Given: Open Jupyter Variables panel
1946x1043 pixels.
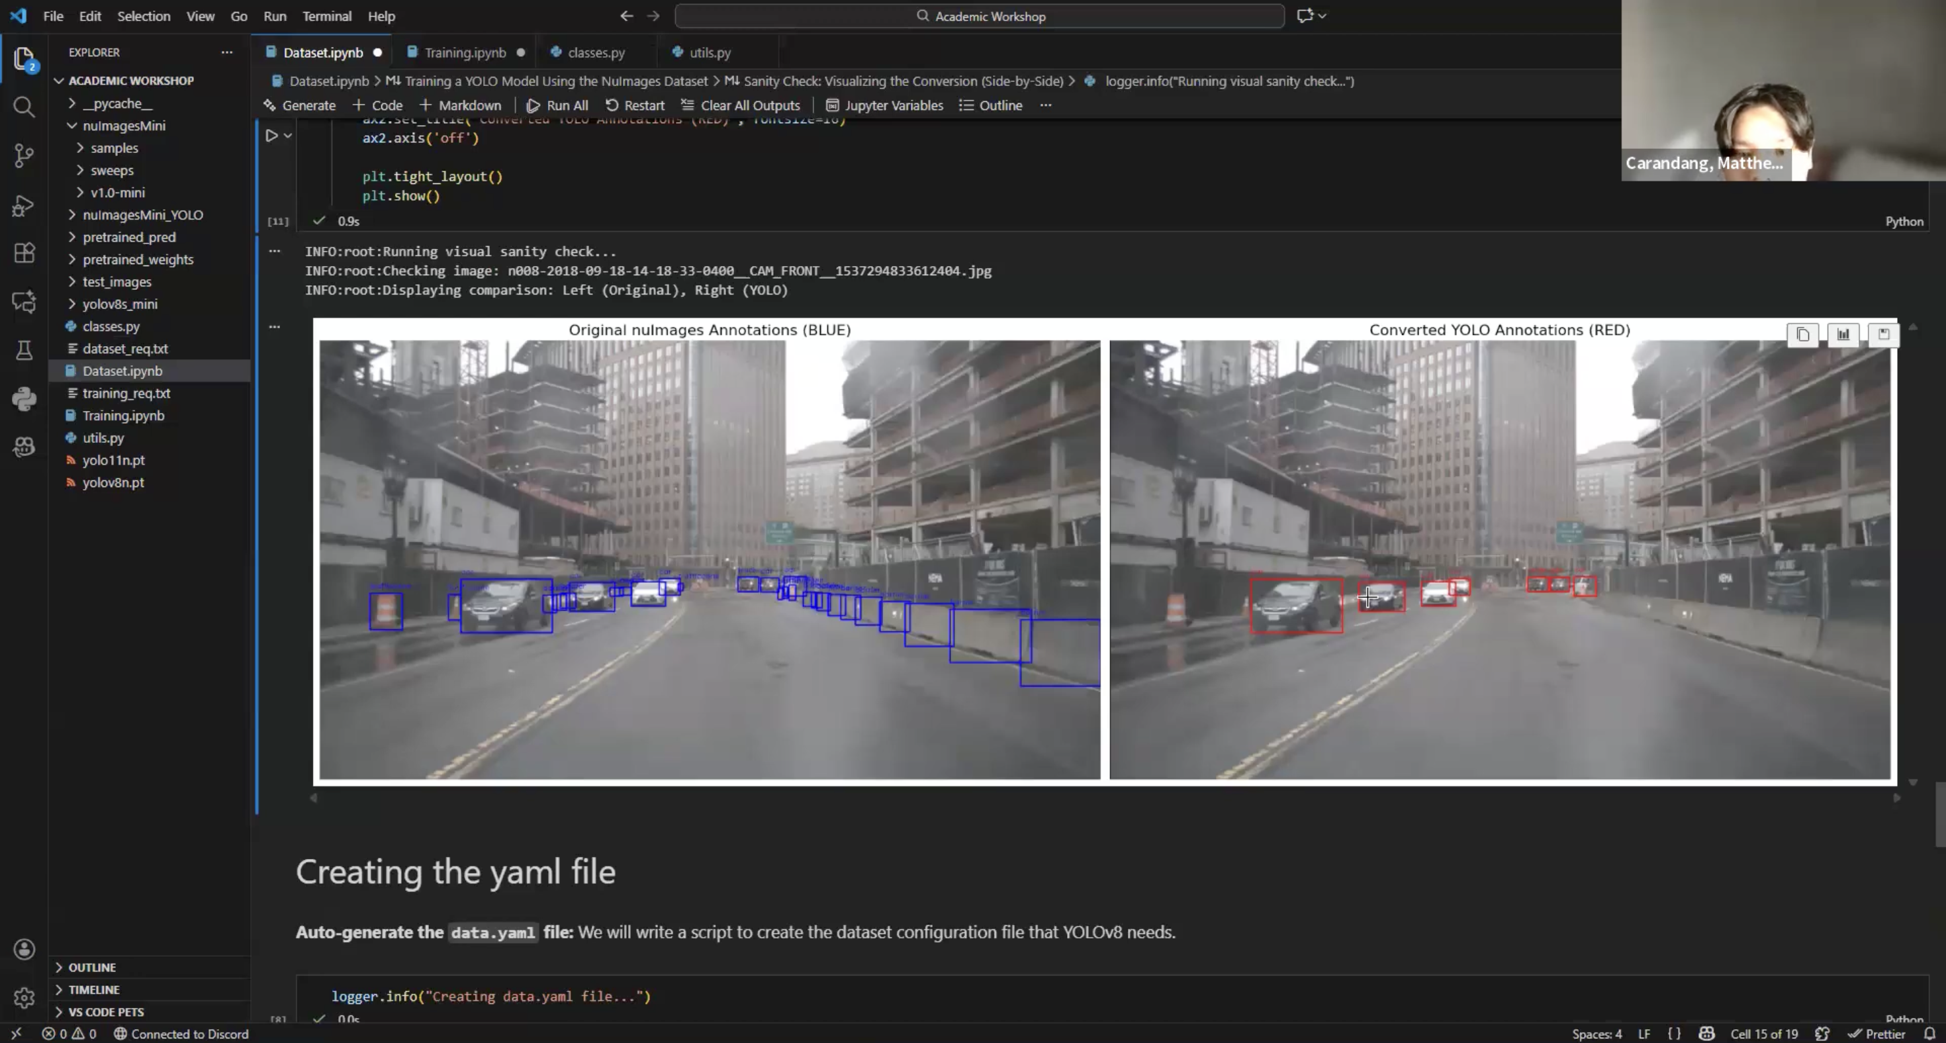Looking at the screenshot, I should click(884, 106).
